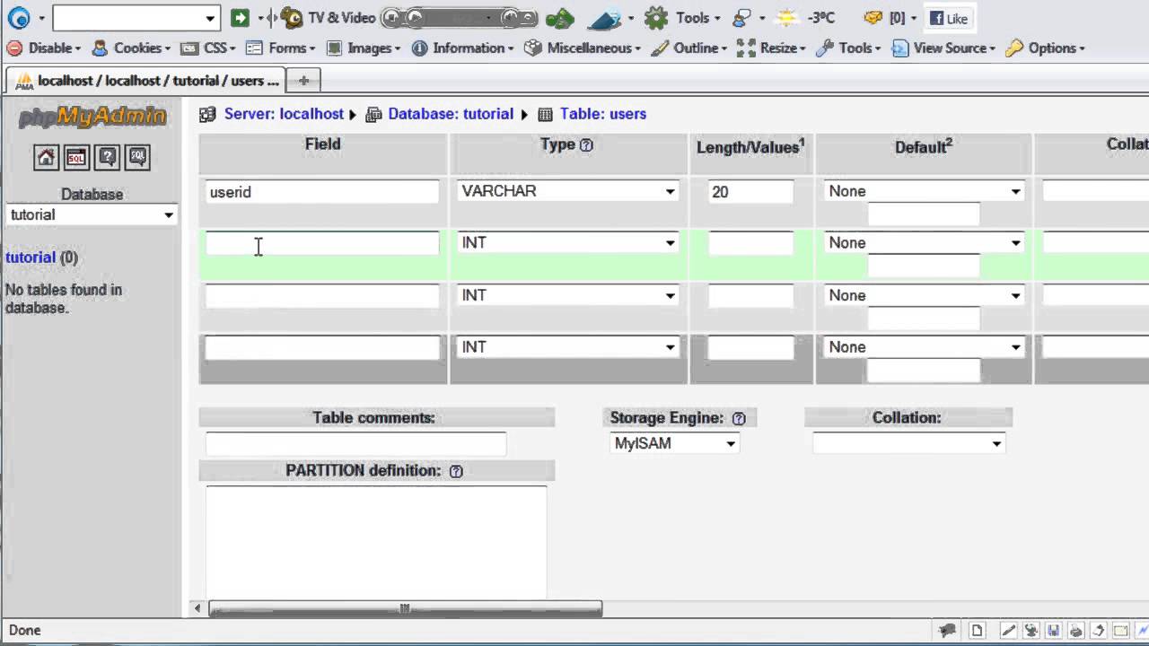Click the Table comments input field
The image size is (1149, 646).
pyautogui.click(x=355, y=444)
